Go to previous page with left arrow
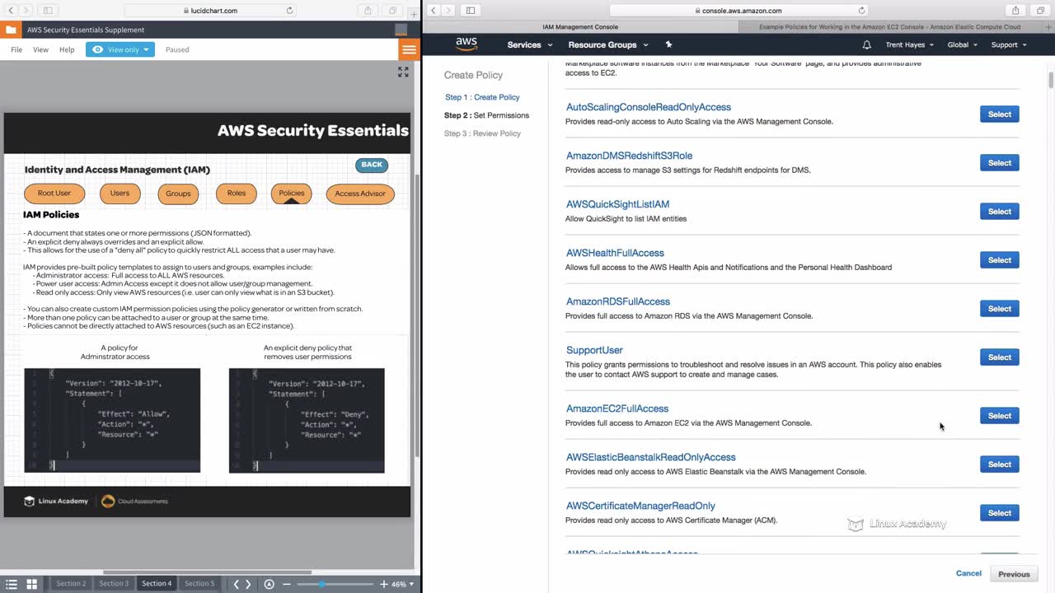 (237, 584)
